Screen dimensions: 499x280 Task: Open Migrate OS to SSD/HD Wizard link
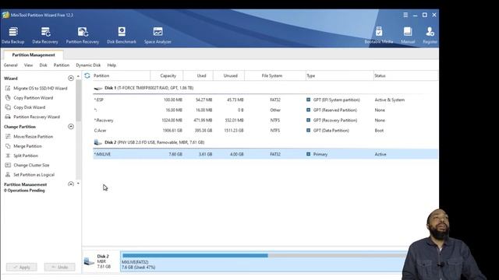tap(41, 88)
